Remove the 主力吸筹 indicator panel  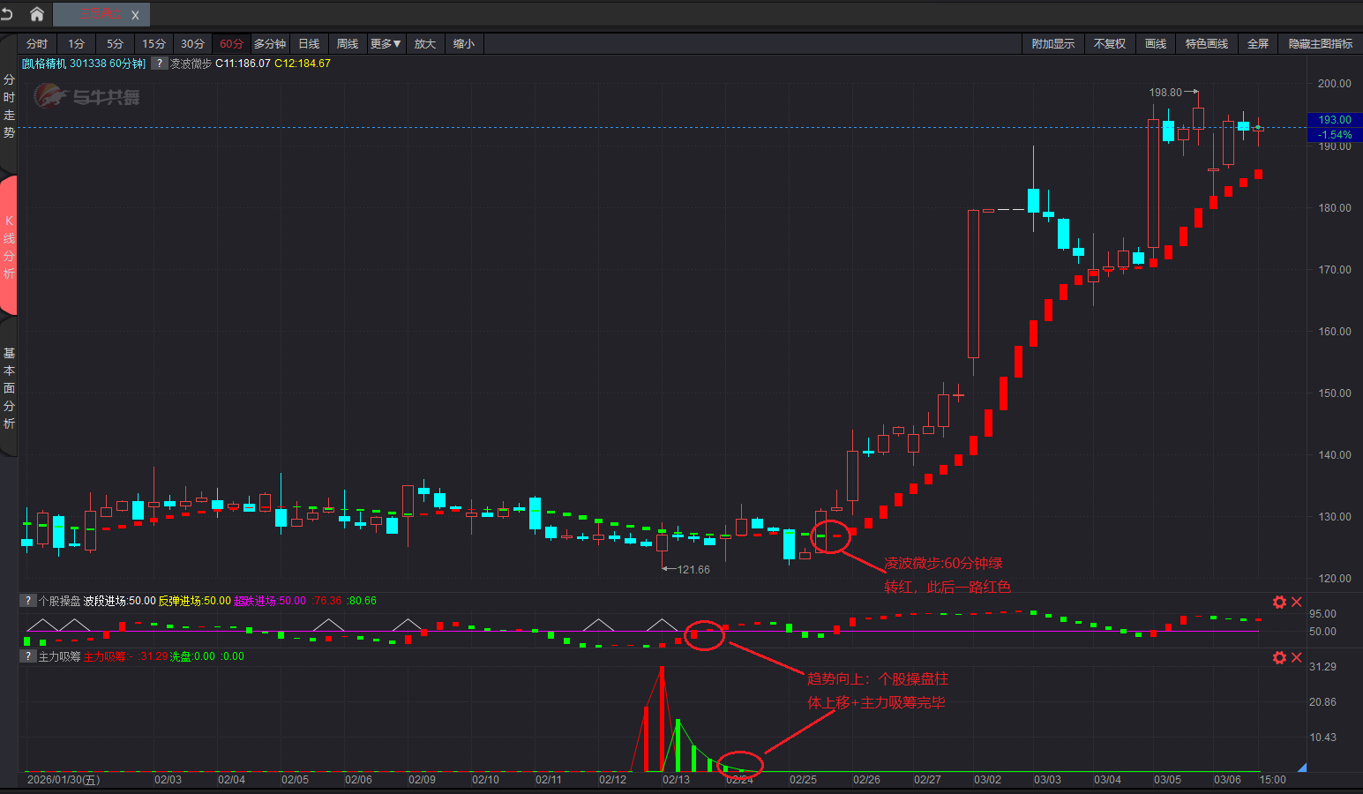click(x=1297, y=657)
